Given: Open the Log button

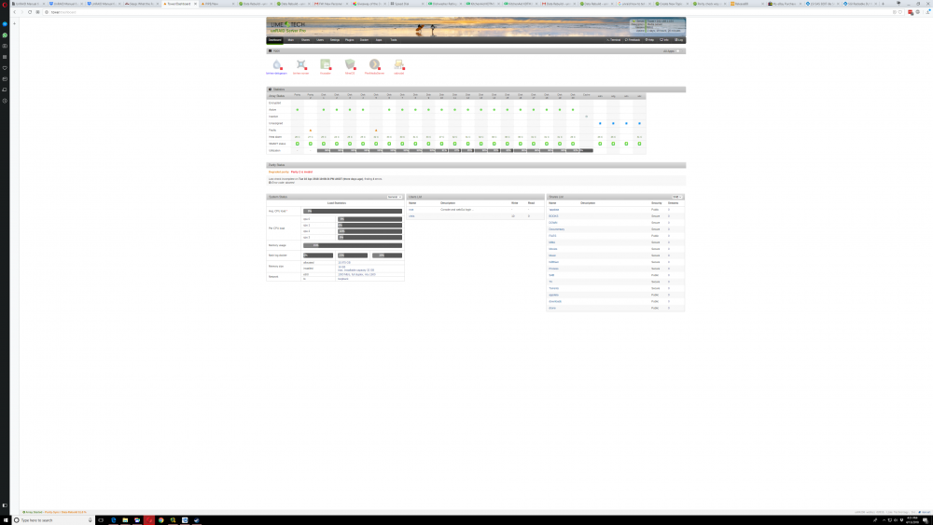Looking at the screenshot, I should click(x=679, y=40).
